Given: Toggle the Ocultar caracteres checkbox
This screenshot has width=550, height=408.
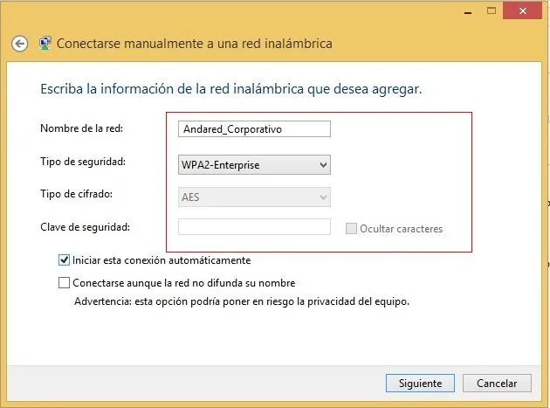Looking at the screenshot, I should (x=351, y=229).
